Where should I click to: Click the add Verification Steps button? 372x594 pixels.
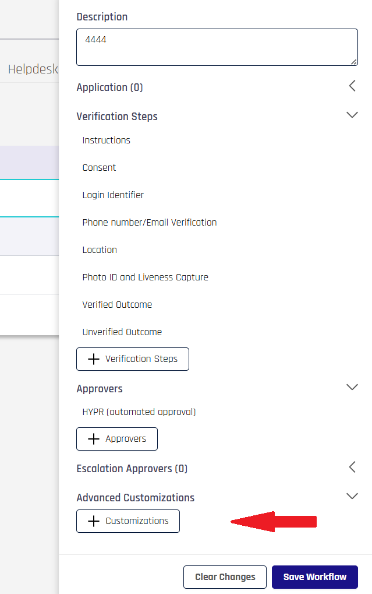[x=133, y=359]
